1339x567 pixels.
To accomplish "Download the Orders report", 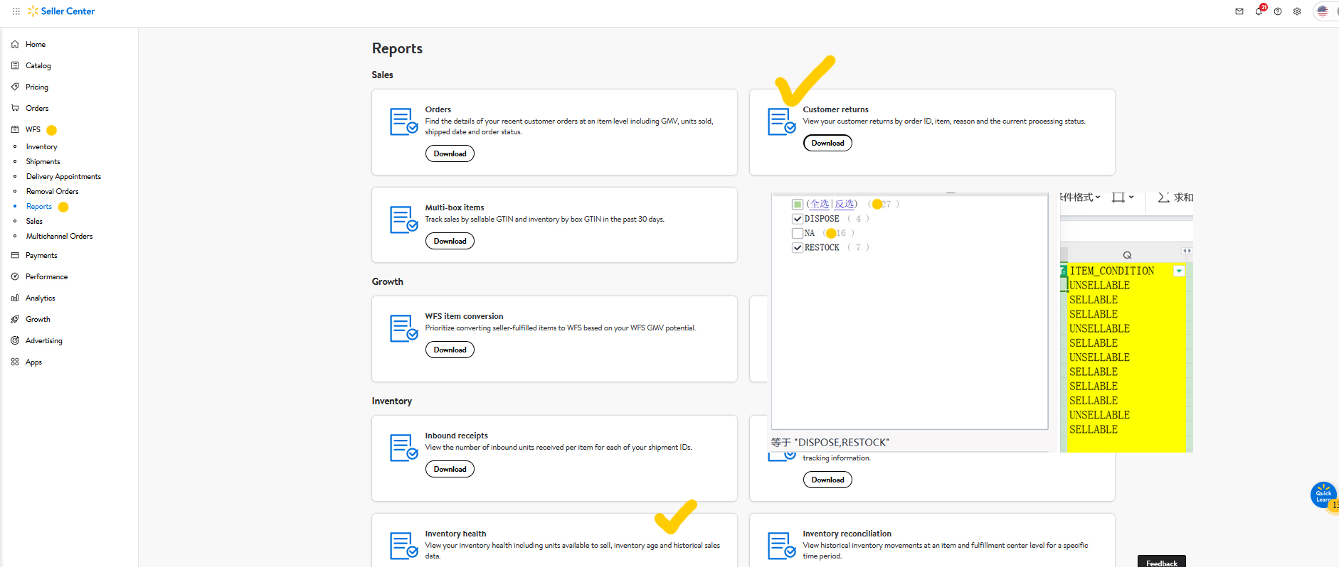I will pyautogui.click(x=450, y=153).
